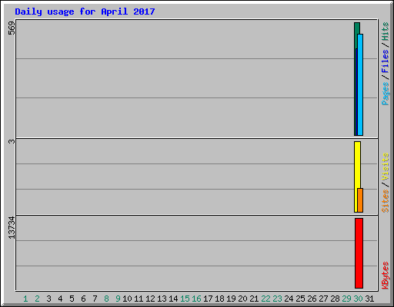Click day 30 on the x-axis
Viewport: 394px width, 307px height.
pos(358,299)
